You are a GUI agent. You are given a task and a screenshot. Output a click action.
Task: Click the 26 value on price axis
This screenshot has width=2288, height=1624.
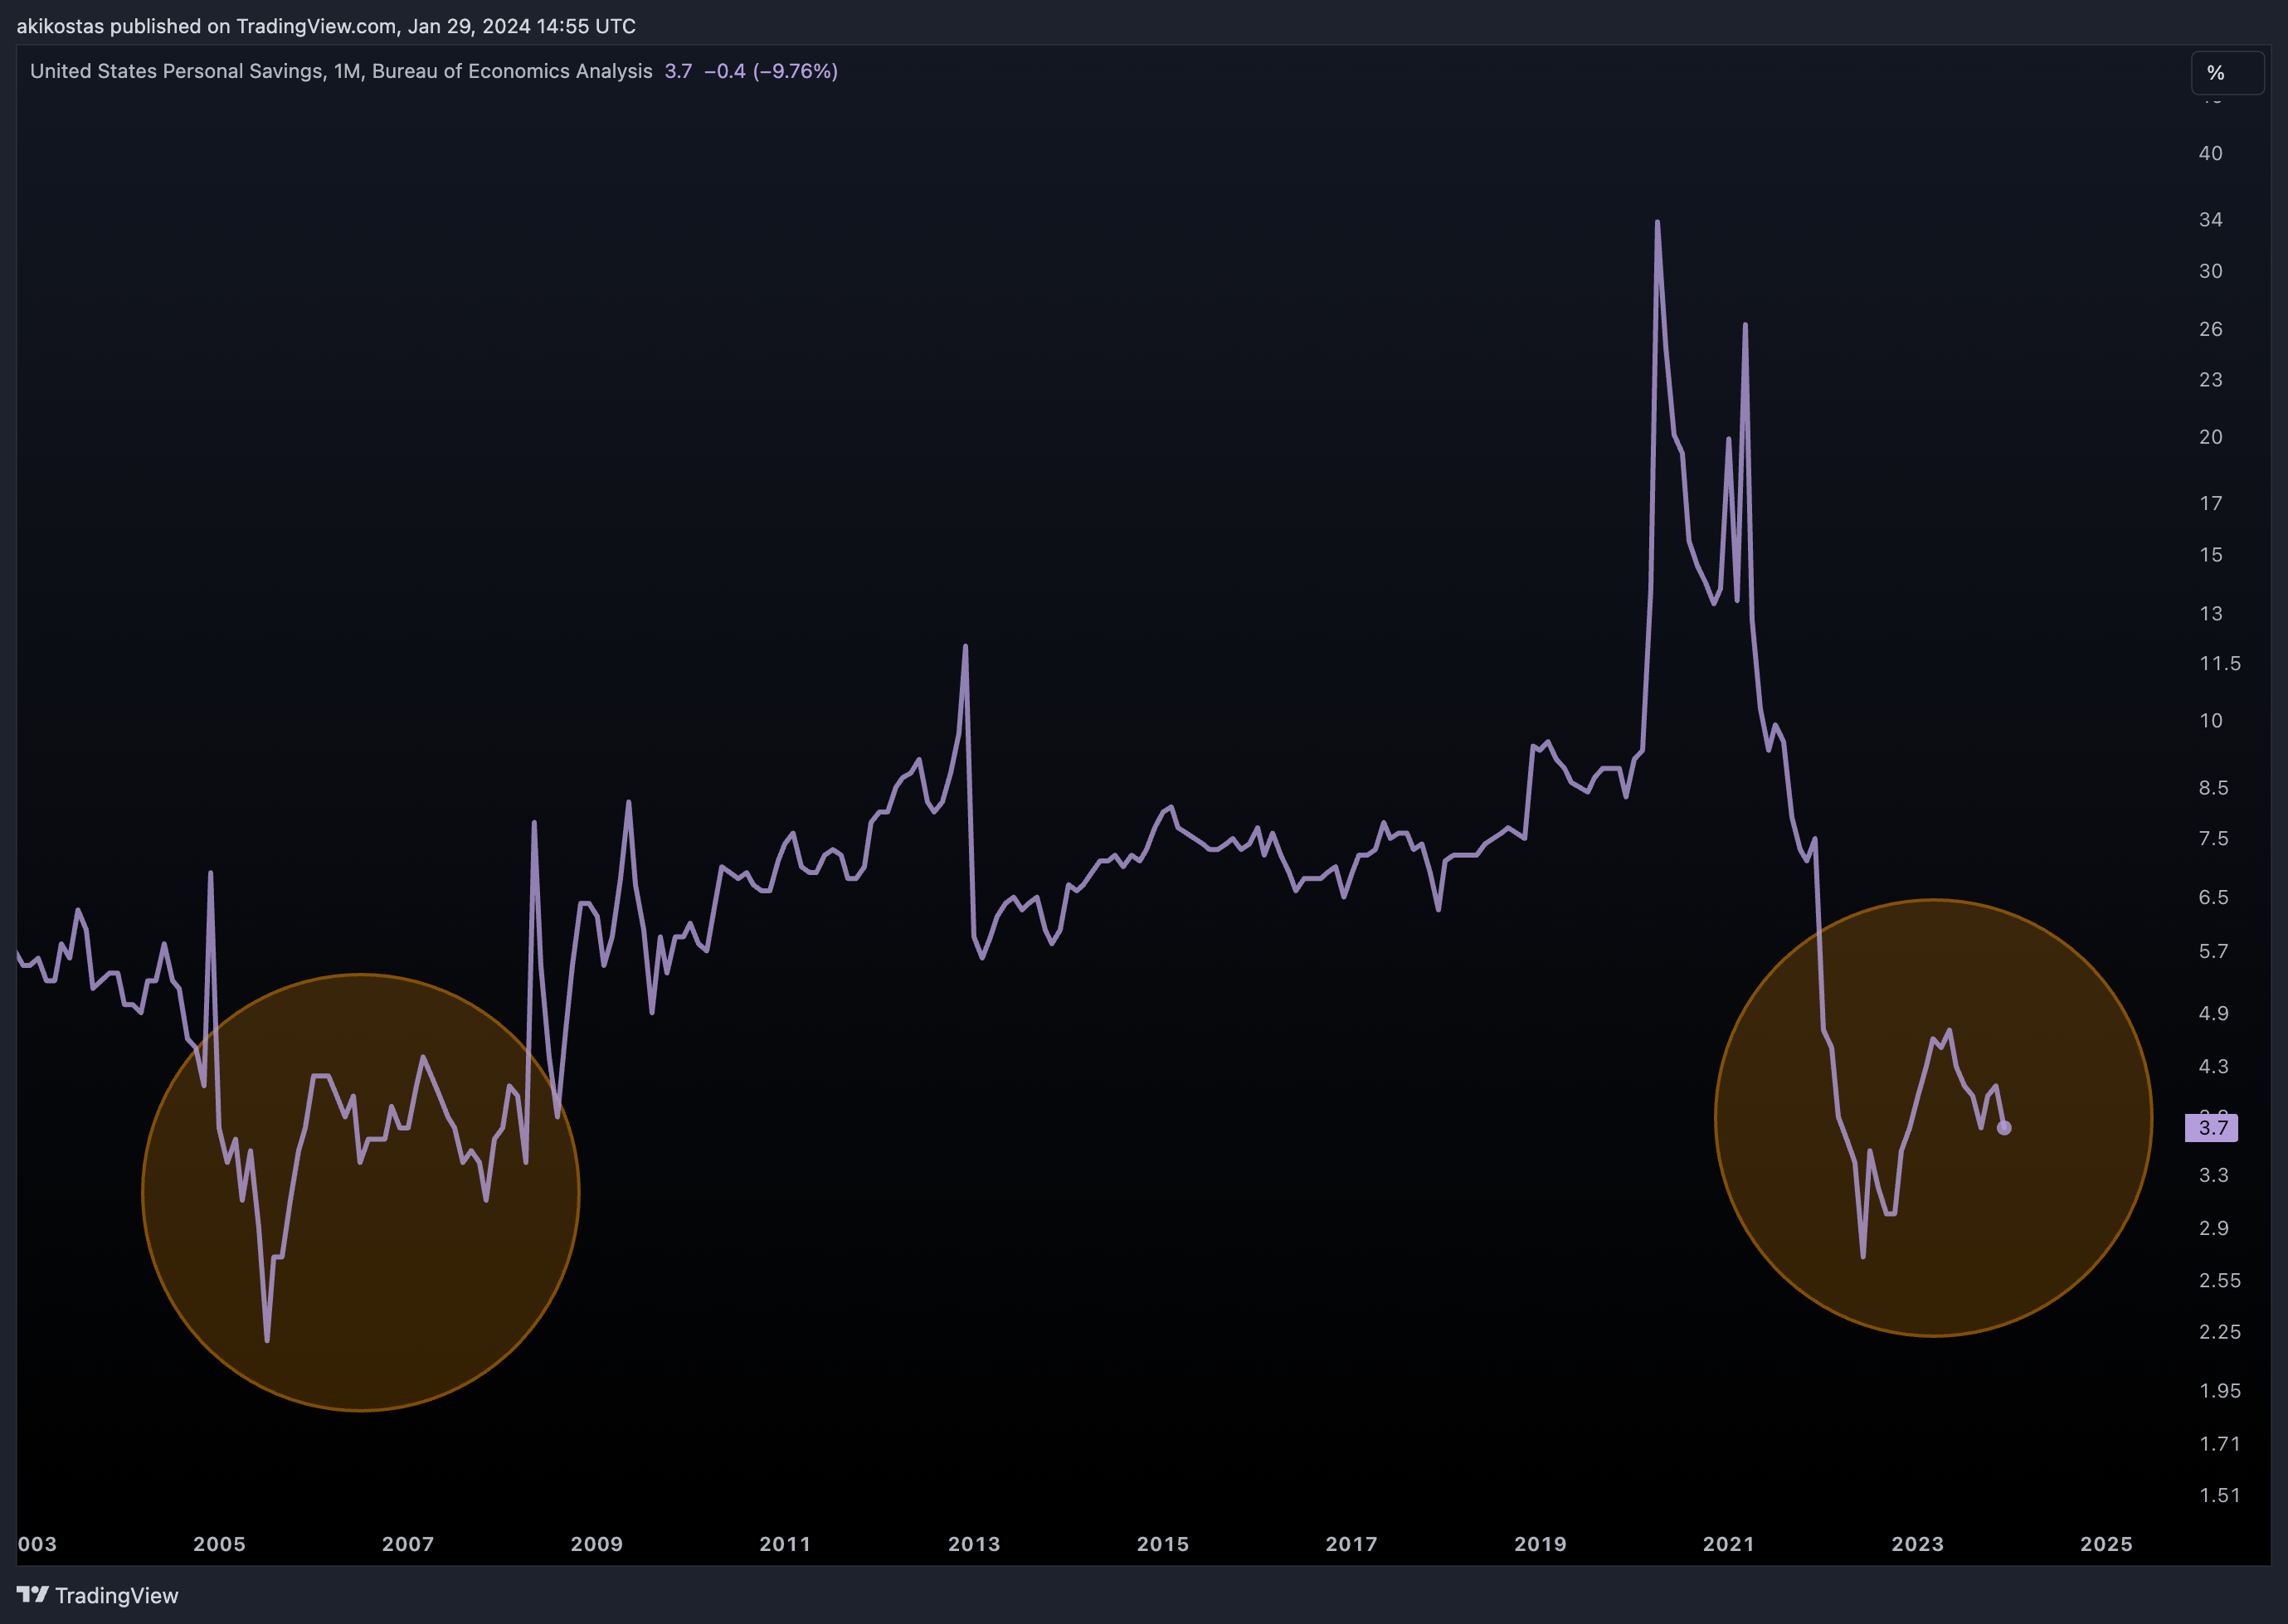coord(2211,329)
